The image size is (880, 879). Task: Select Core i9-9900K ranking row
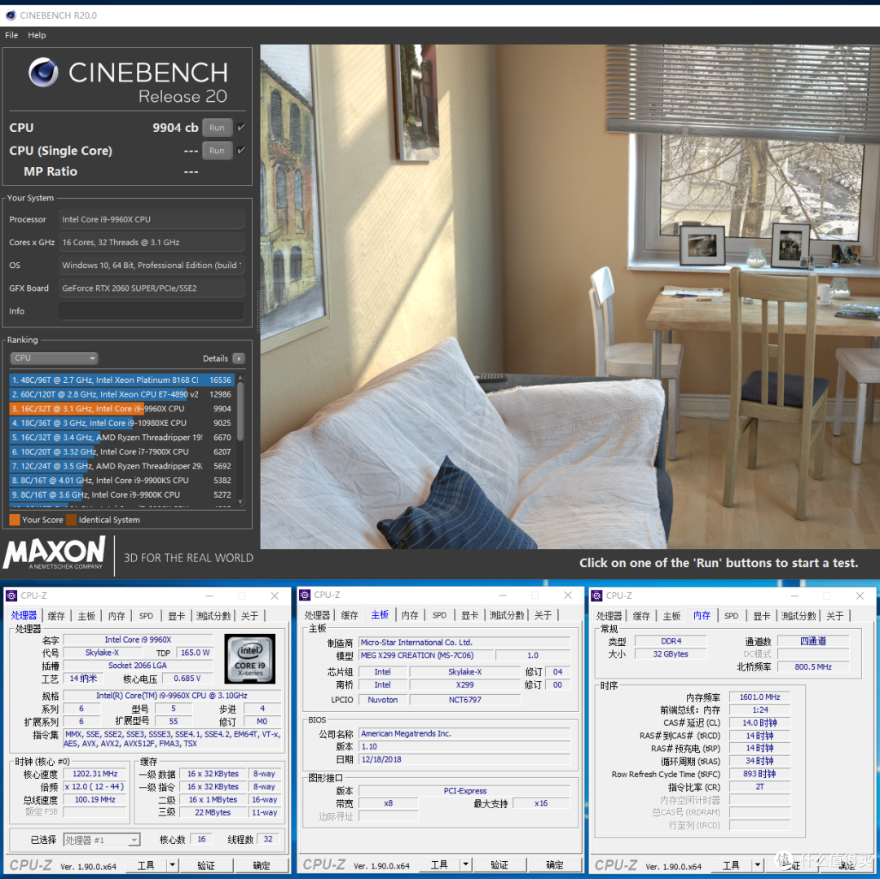click(121, 494)
